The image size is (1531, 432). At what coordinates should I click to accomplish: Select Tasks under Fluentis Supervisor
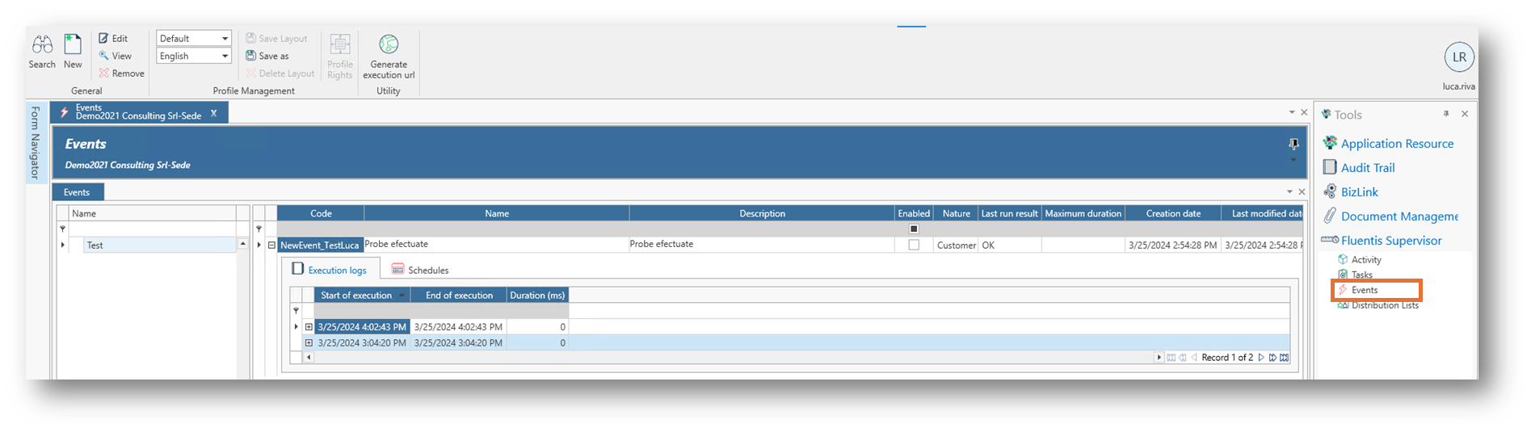(1361, 275)
